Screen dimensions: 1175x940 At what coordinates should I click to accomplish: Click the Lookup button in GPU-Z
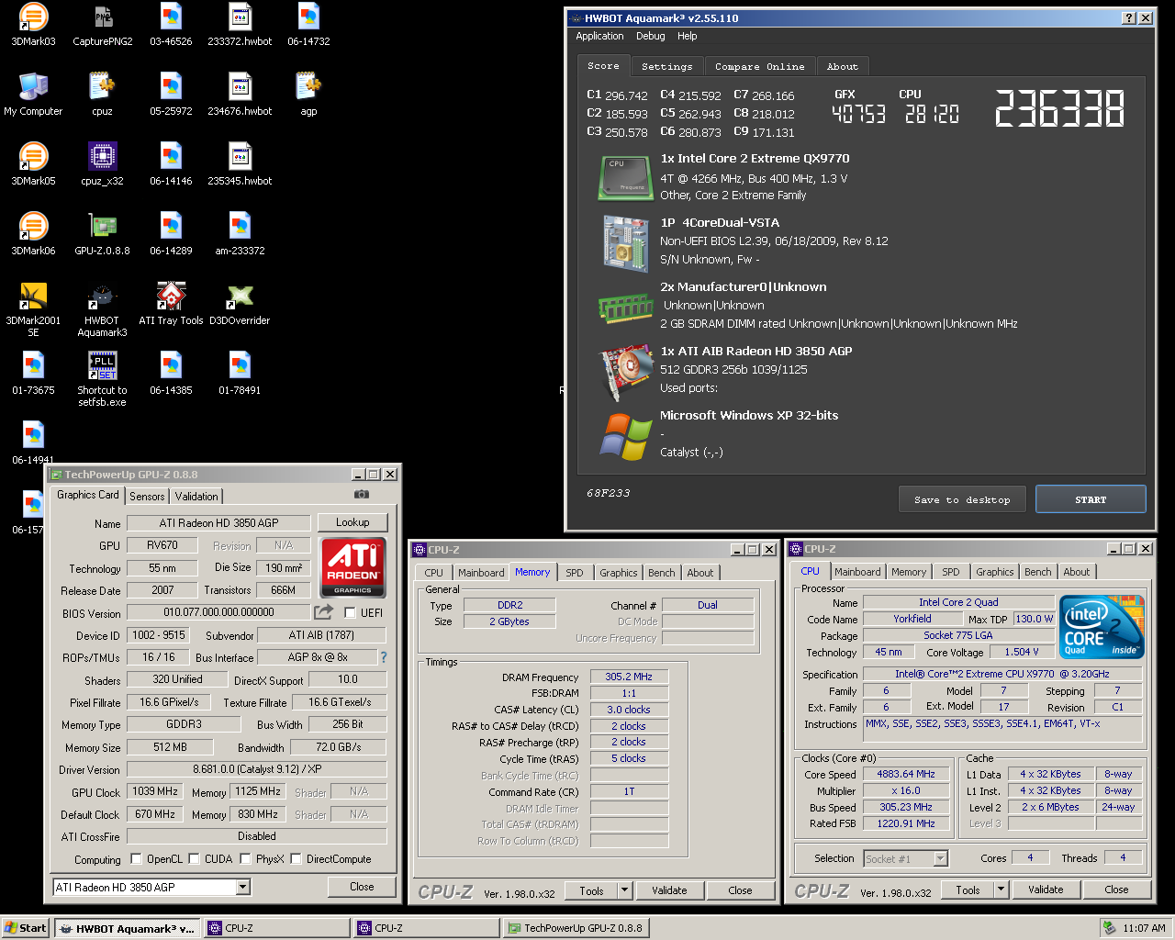pyautogui.click(x=352, y=522)
